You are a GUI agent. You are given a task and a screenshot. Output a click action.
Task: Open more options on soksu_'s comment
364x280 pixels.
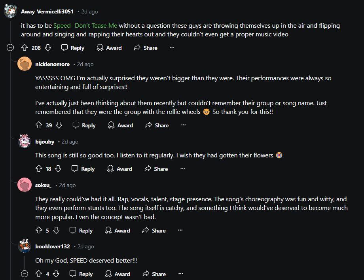[x=180, y=231]
